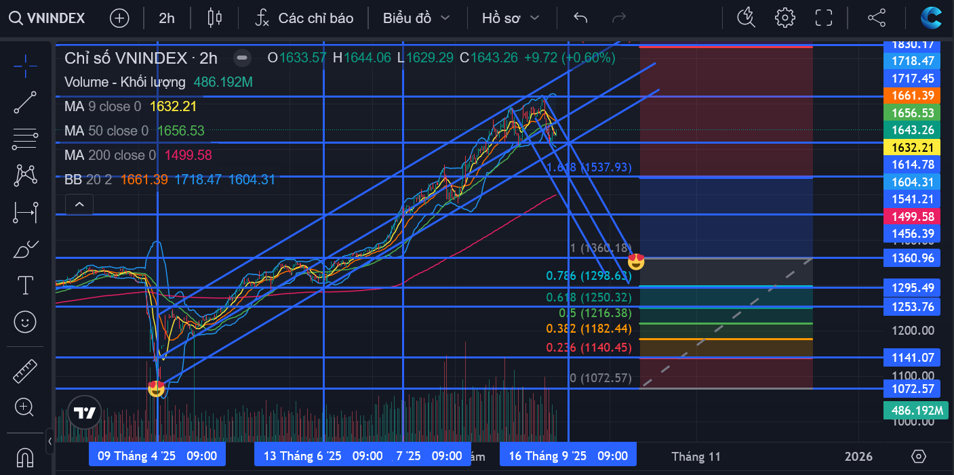Select the zoom in tool
Screen dimensions: 954x475
point(25,407)
